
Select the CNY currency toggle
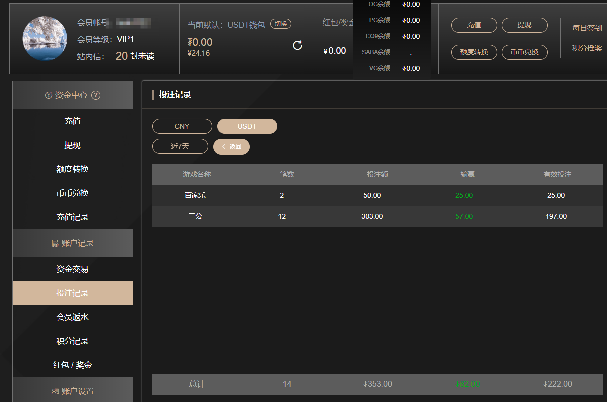[182, 126]
